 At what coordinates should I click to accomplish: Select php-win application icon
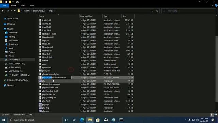coord(40,111)
